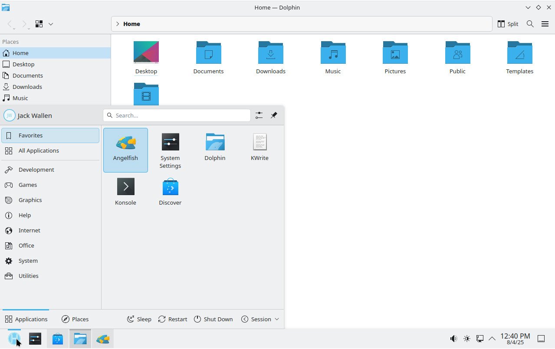Viewport: 555px width, 349px height.
Task: Open the Desktop folder in Dolphin
Action: [x=146, y=58]
